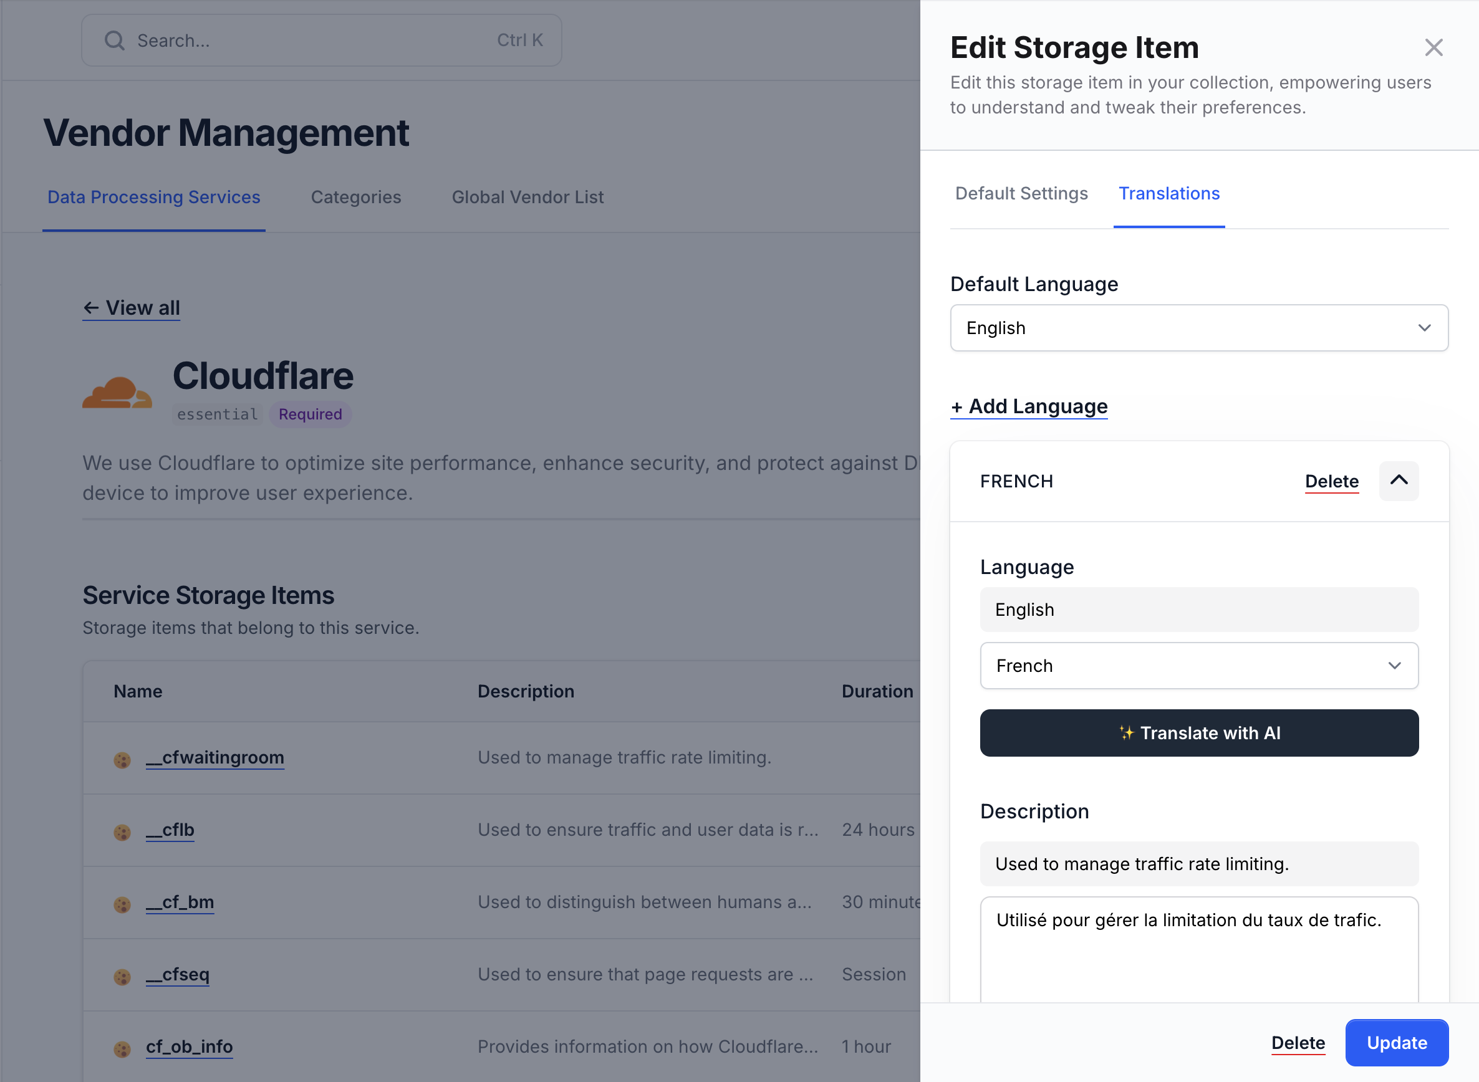Open the Global Vendor List tab
Screen dimensions: 1479x1082
528,197
